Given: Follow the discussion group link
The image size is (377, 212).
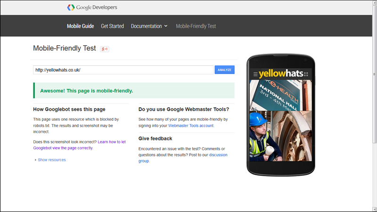Looking at the screenshot, I should tap(218, 155).
